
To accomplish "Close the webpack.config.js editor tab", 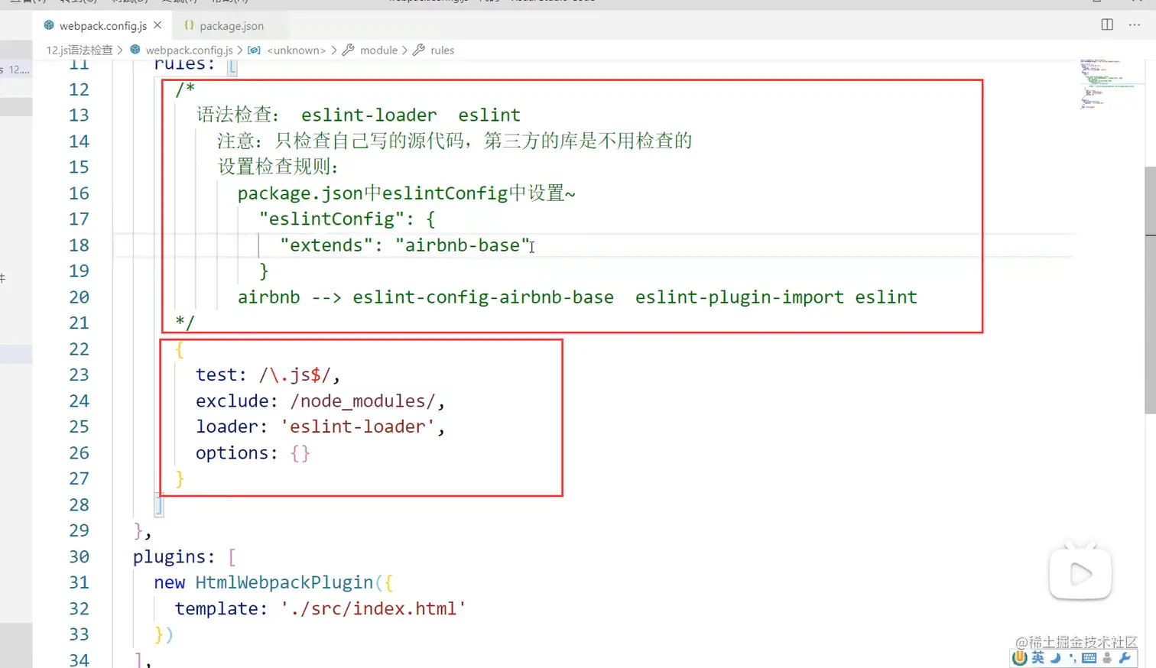I will tap(157, 25).
